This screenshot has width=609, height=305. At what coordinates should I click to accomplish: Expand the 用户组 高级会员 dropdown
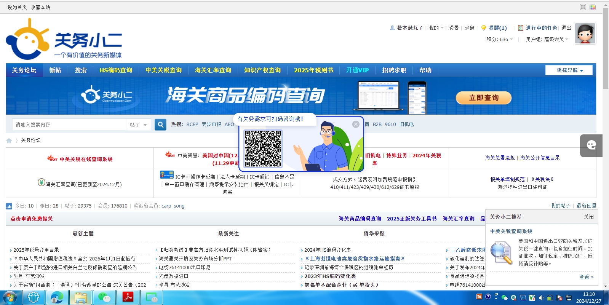547,39
